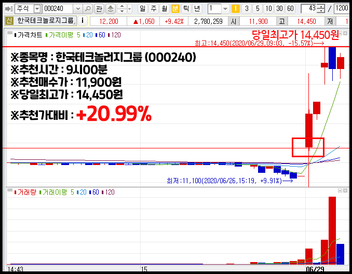Click the volume pane menu icon
The width and height of the screenshot is (352, 274).
(x=9, y=190)
